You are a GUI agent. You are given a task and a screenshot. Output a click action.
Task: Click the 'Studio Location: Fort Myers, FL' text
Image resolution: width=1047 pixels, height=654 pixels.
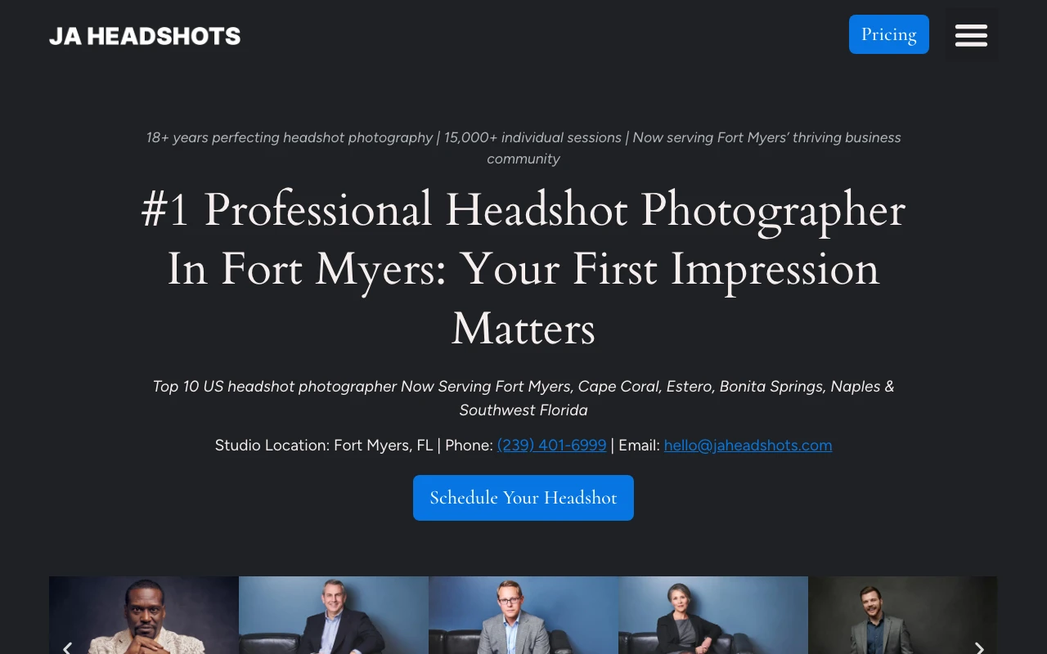coord(324,446)
